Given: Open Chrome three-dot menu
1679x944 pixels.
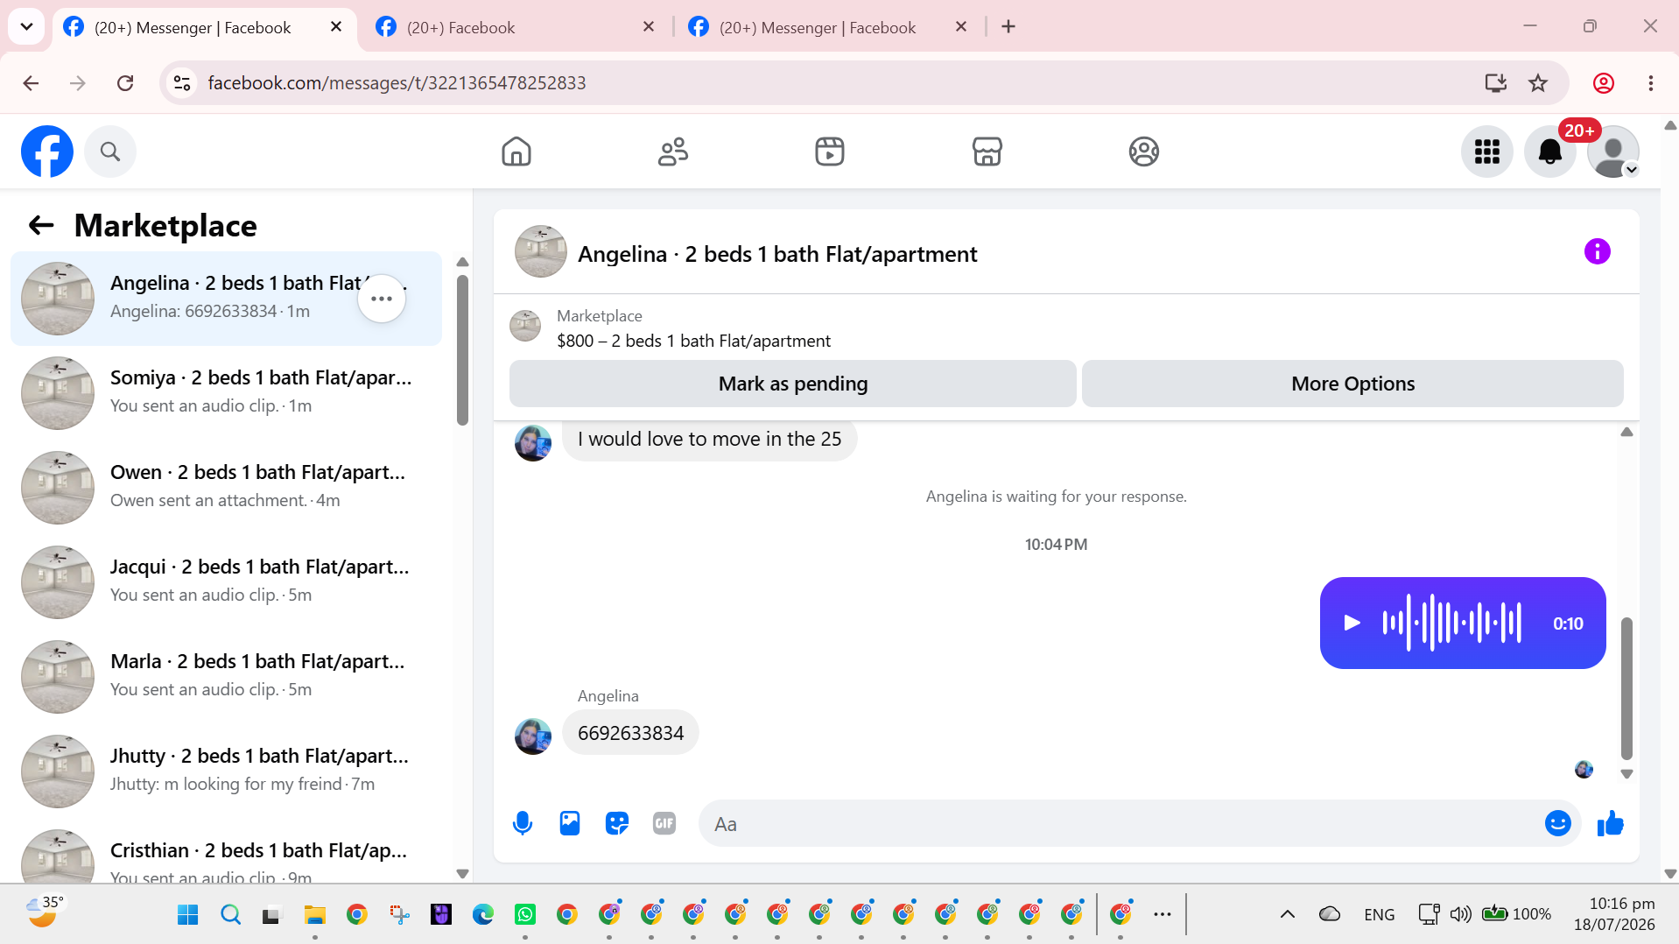Looking at the screenshot, I should 1651,83.
